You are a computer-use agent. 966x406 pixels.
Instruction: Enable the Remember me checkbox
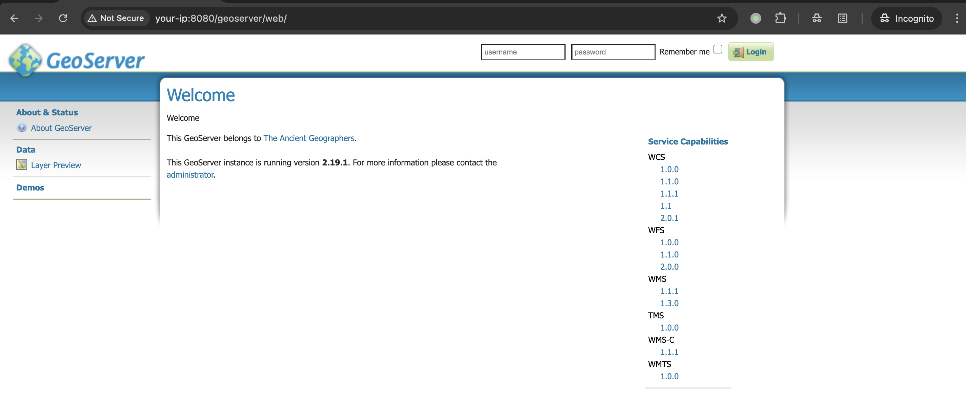pos(717,49)
